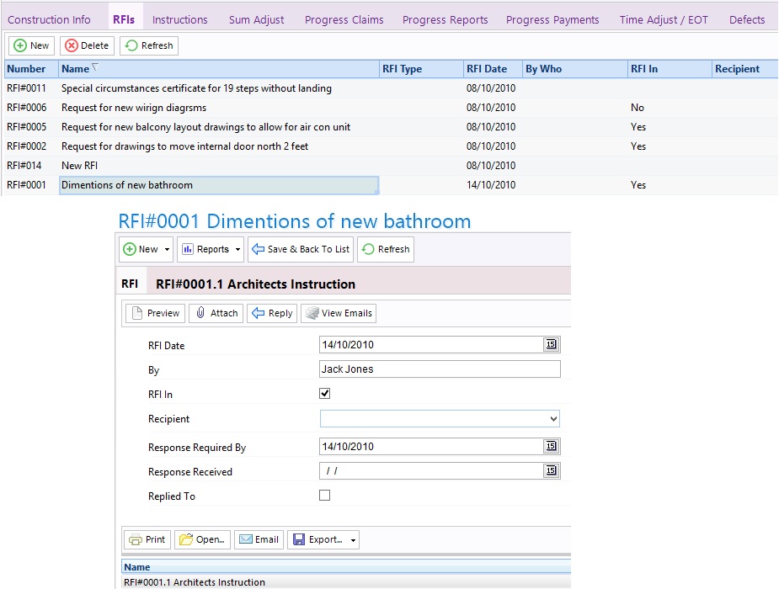Go to the Time Adjust / EOT tab
Screen dimensions: 779x589
(664, 20)
